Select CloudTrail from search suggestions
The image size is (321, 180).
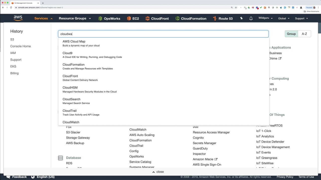164,112
